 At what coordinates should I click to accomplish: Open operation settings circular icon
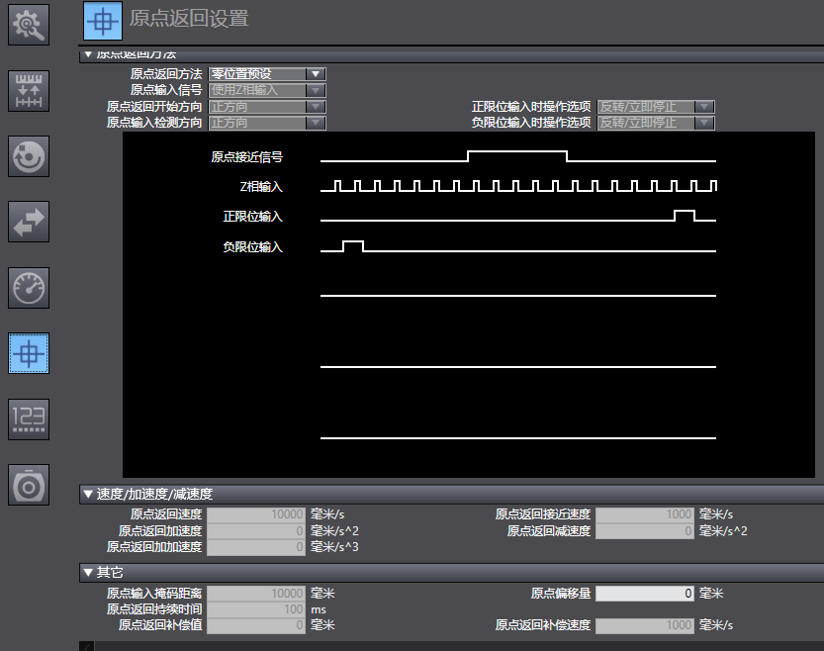pos(29,155)
